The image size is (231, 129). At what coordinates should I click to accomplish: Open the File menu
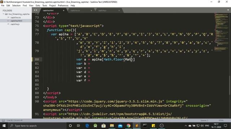[3, 6]
